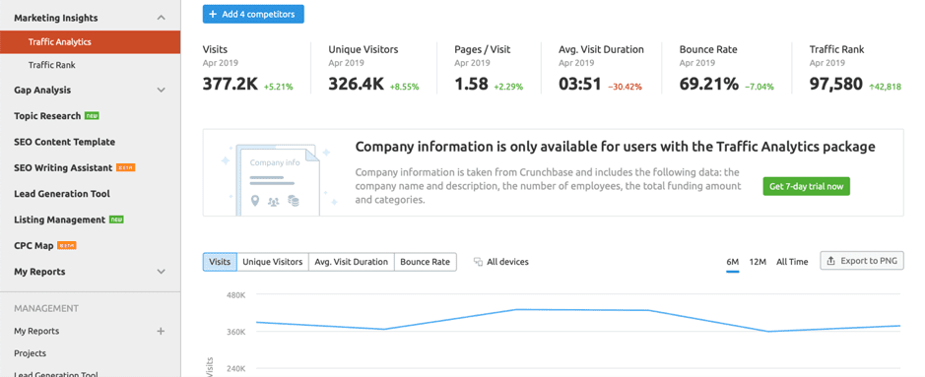This screenshot has width=925, height=377.
Task: Open My Reports under Management heading
Action: 36,331
